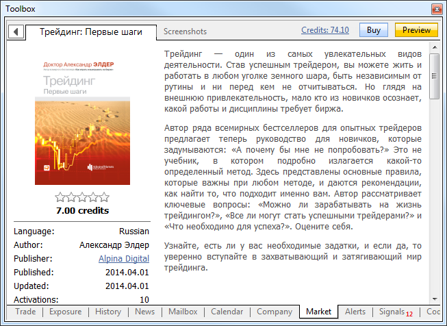This screenshot has width=447, height=326.
Task: Click the star rating icons
Action: pyautogui.click(x=82, y=198)
